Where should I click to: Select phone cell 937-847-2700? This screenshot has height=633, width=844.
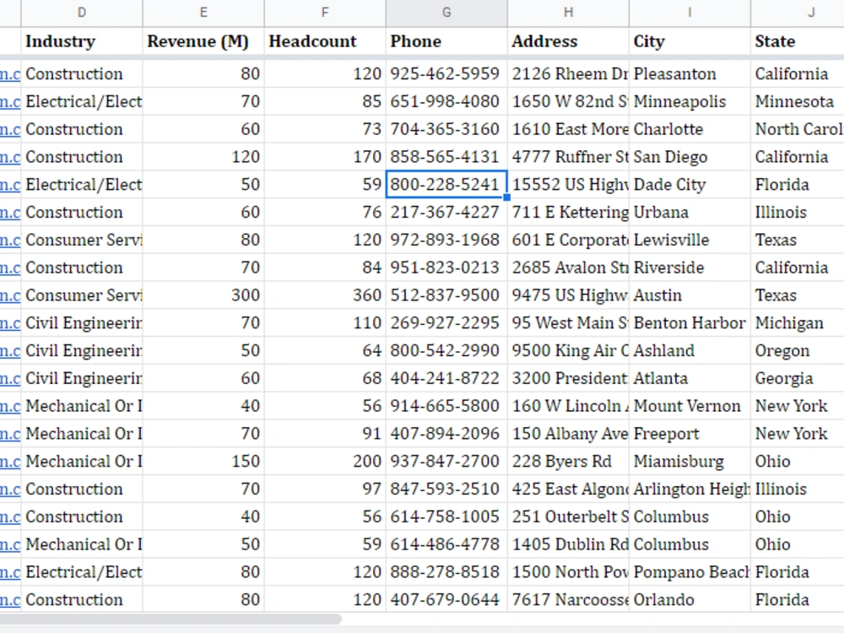click(x=446, y=462)
